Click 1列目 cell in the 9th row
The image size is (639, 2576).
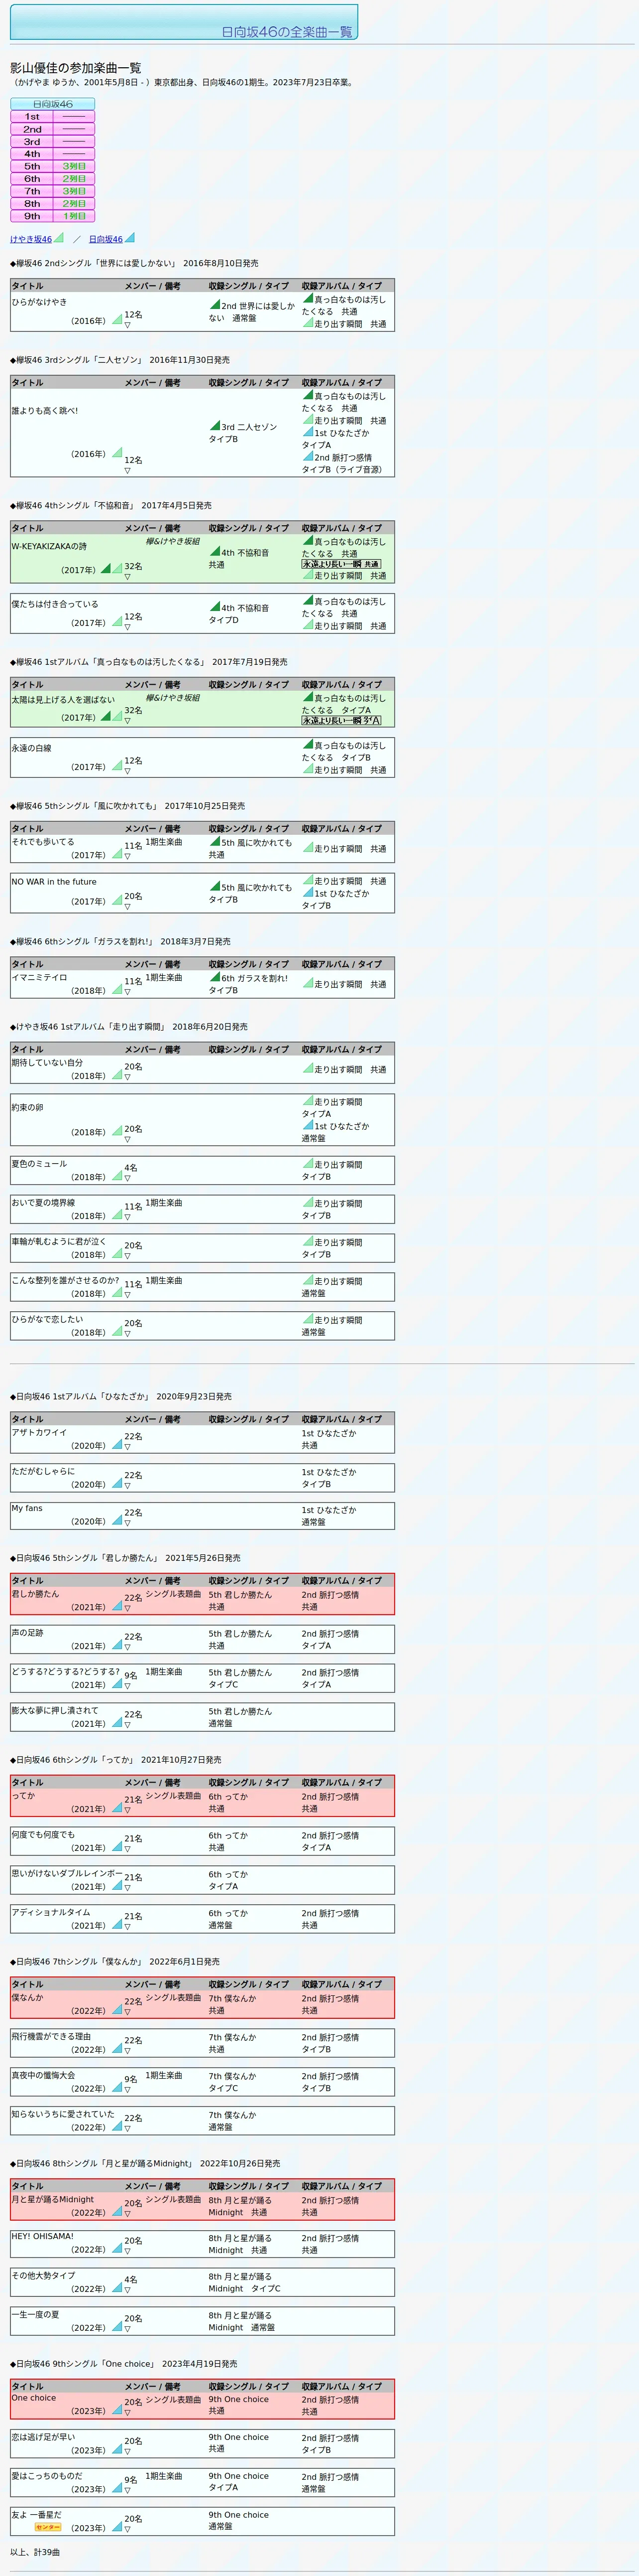[x=74, y=216]
